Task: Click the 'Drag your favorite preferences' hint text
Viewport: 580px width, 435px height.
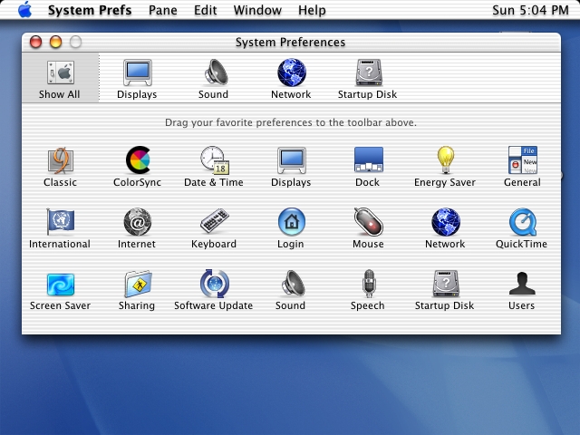Action: (x=291, y=122)
